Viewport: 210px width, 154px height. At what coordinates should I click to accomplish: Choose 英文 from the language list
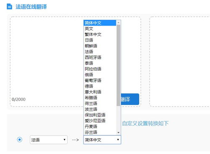click(100, 29)
